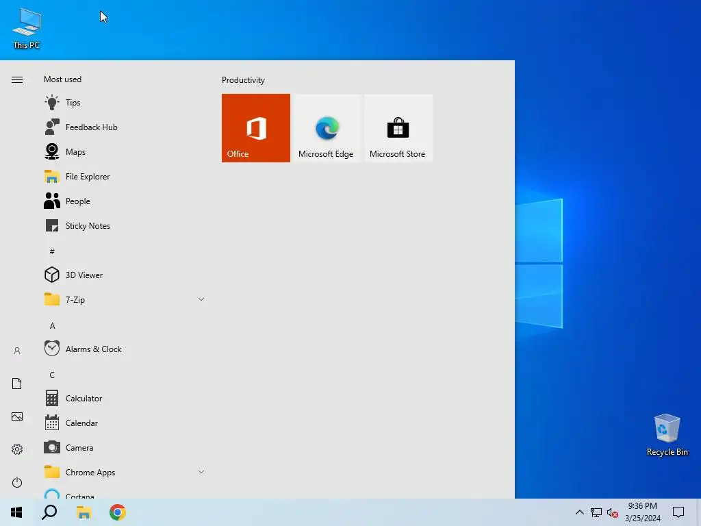Click the network status tray icon
701x526 pixels.
(x=596, y=512)
